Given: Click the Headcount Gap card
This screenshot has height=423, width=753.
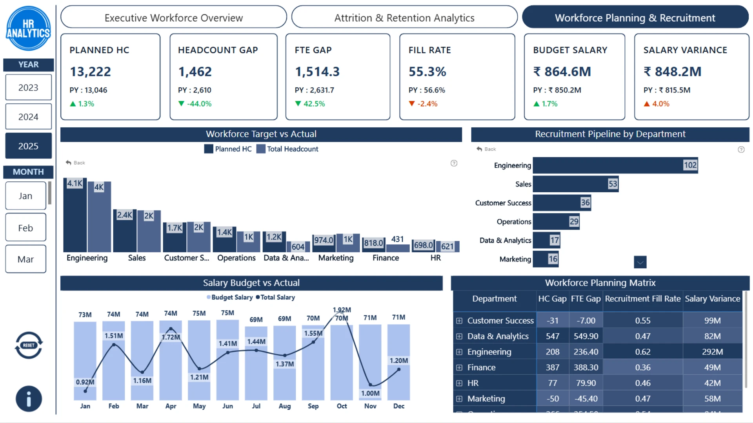Looking at the screenshot, I should point(224,77).
